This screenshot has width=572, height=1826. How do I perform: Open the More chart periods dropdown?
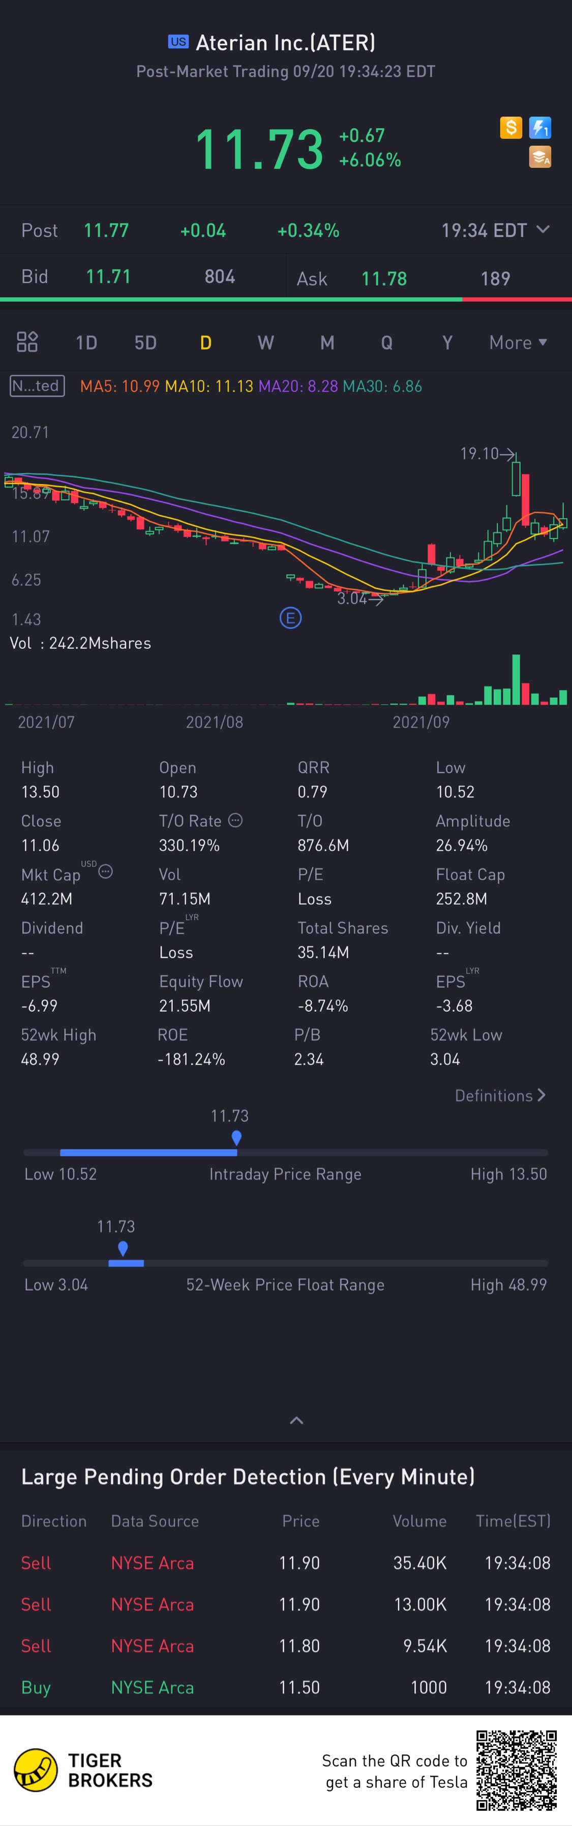click(518, 343)
